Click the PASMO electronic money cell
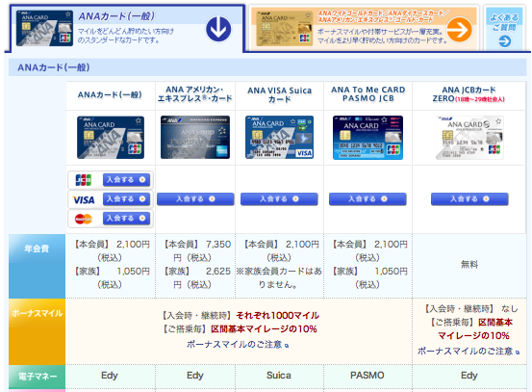The width and height of the screenshot is (532, 392). tap(367, 376)
